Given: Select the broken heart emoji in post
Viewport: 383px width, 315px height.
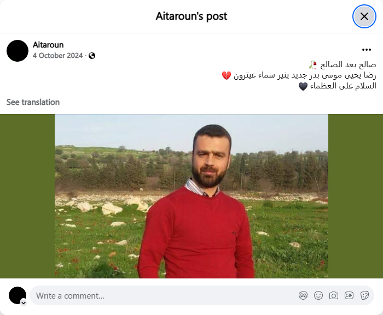Looking at the screenshot, I should pyautogui.click(x=227, y=75).
